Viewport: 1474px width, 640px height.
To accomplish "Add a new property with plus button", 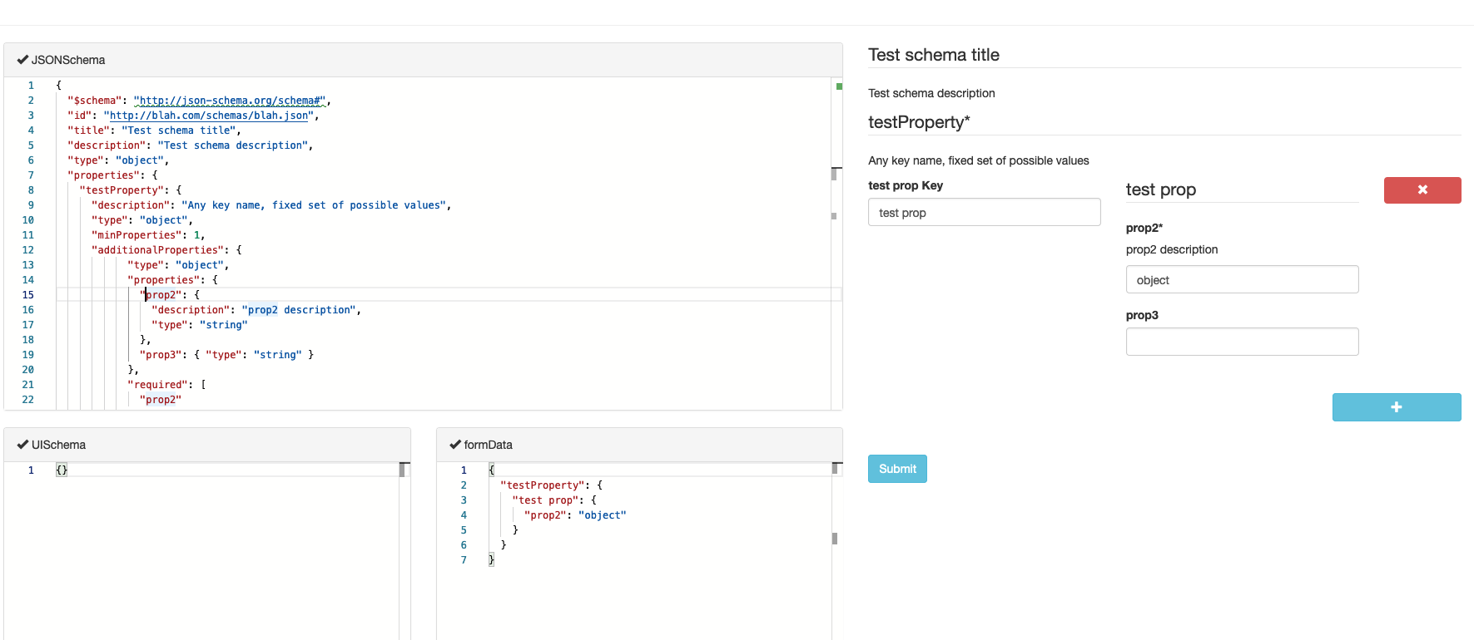I will (x=1396, y=407).
